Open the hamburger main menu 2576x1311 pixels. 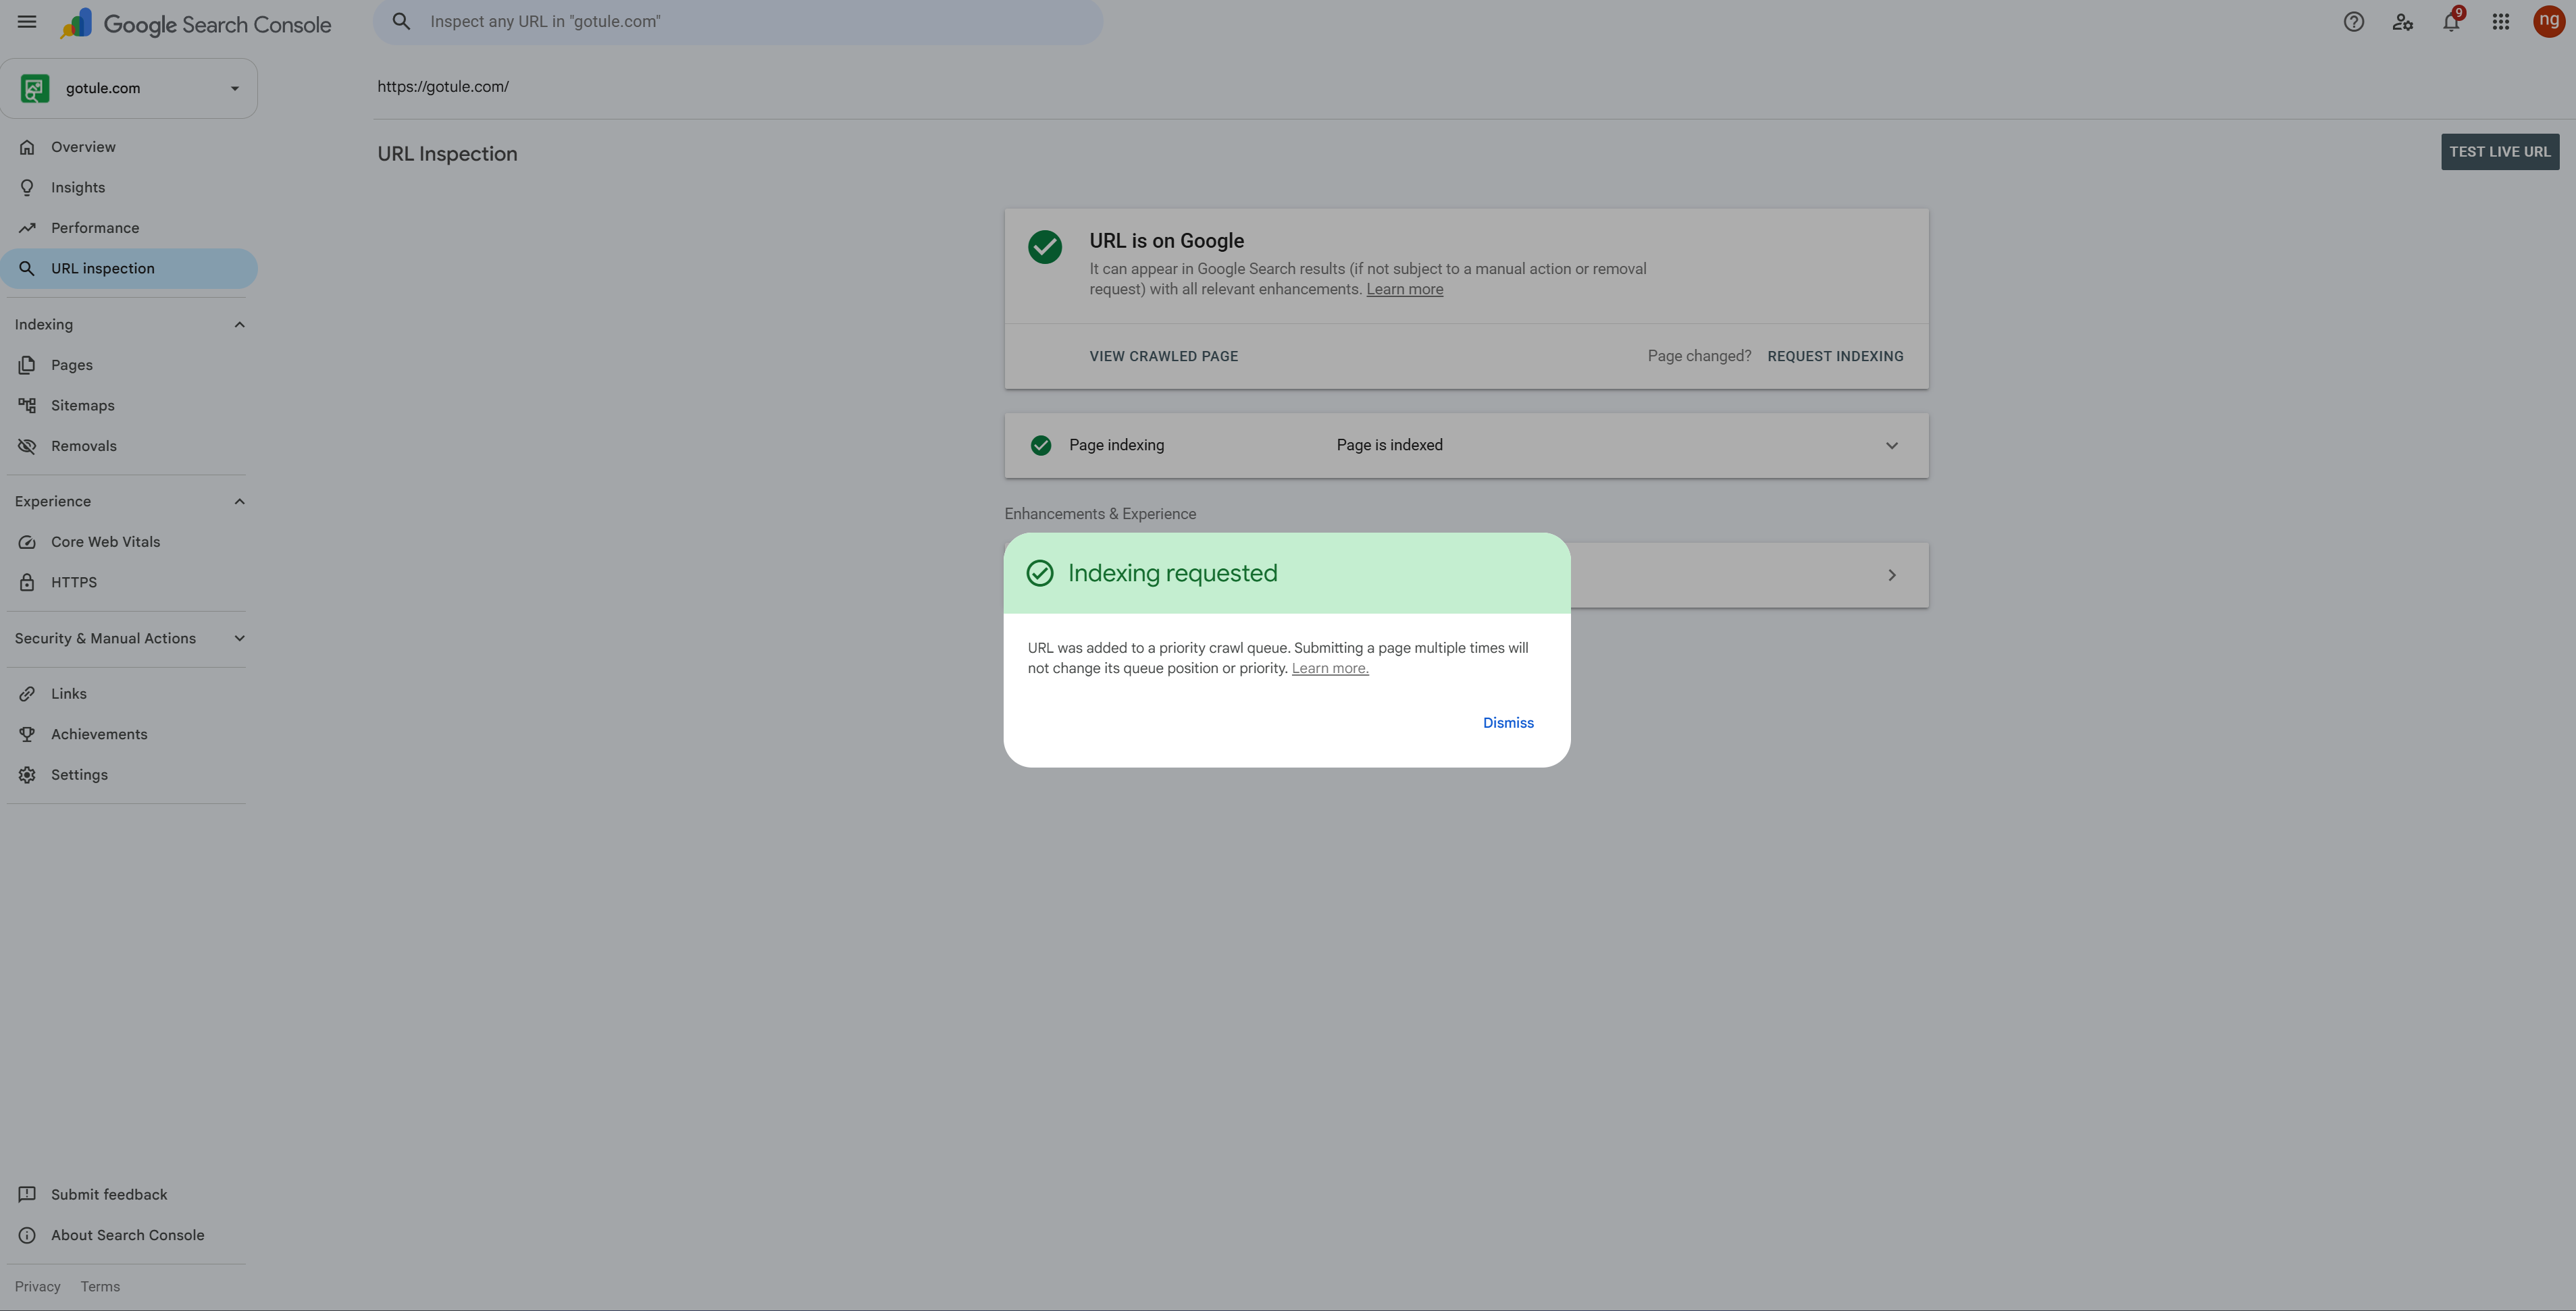point(27,22)
